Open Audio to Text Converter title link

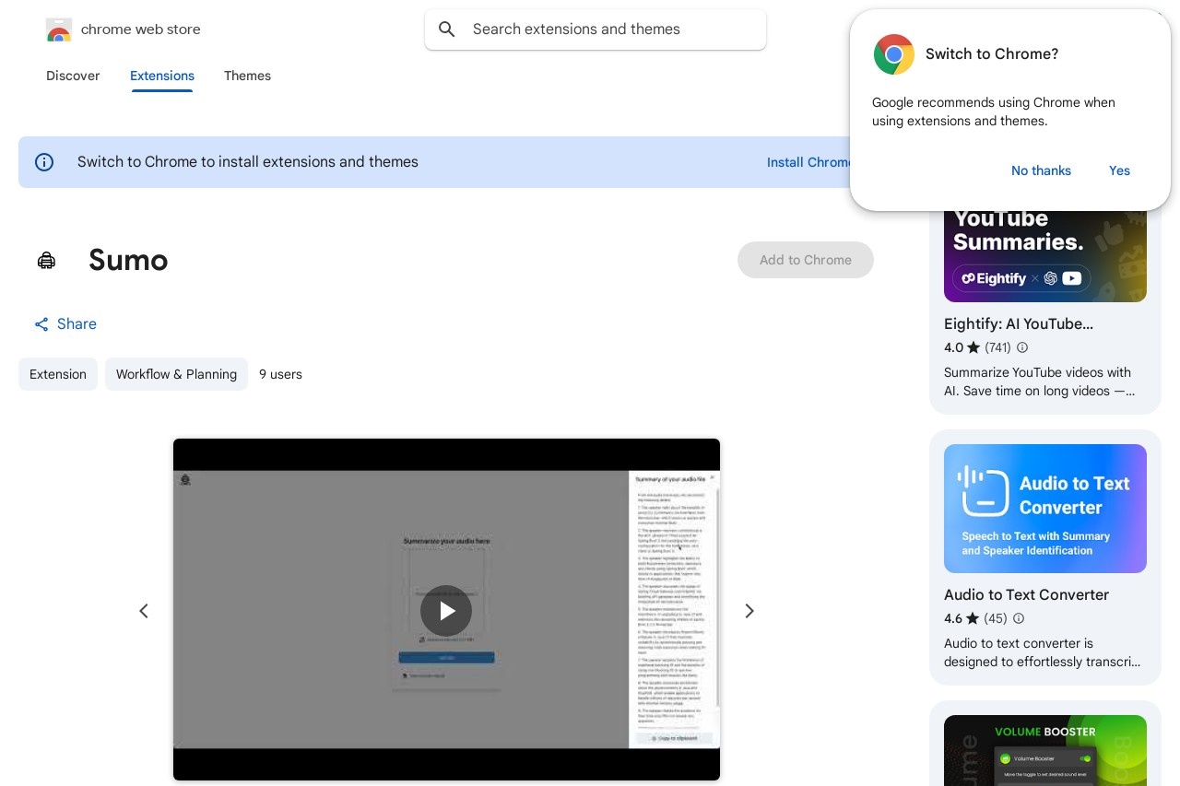click(1026, 594)
